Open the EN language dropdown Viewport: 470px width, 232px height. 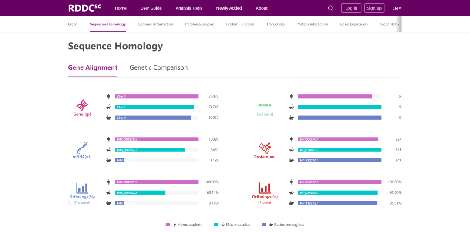(396, 8)
